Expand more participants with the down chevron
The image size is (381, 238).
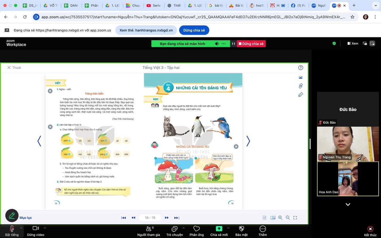coord(348,204)
